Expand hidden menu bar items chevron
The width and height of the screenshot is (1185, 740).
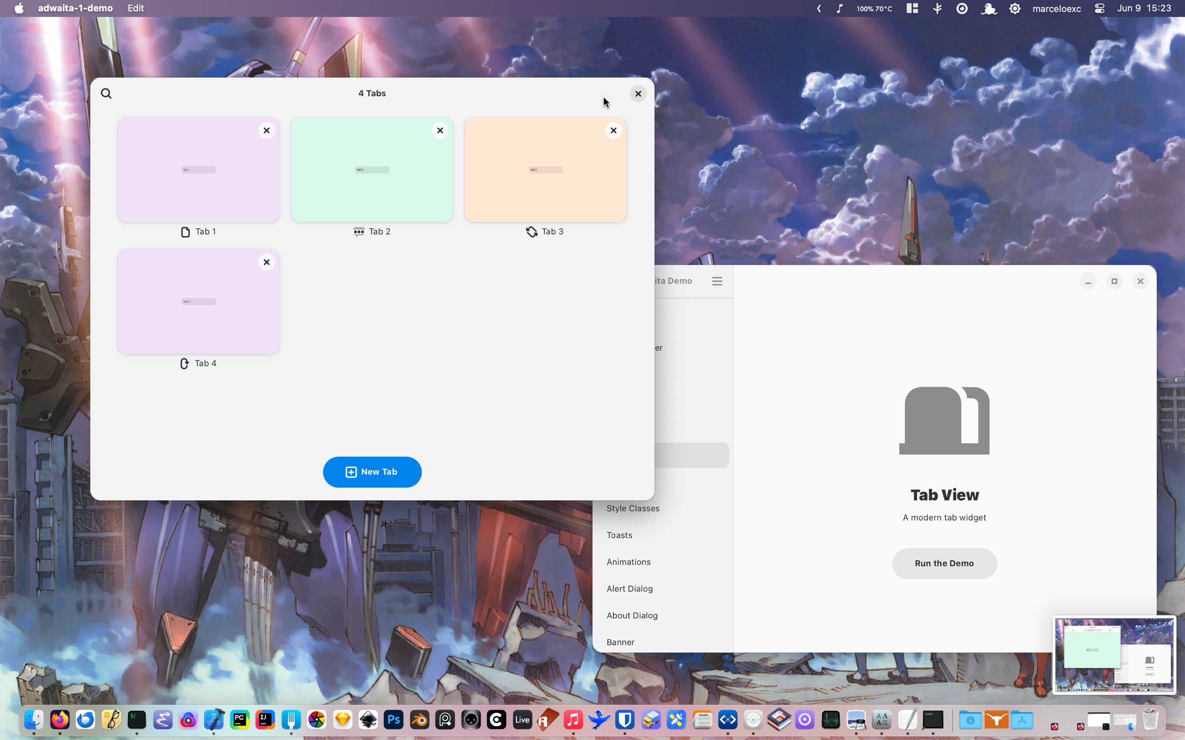pyautogui.click(x=819, y=8)
